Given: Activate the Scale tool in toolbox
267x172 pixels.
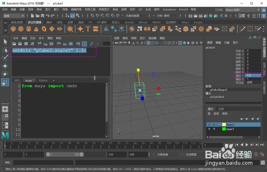Looking at the screenshot, I should tap(5, 82).
